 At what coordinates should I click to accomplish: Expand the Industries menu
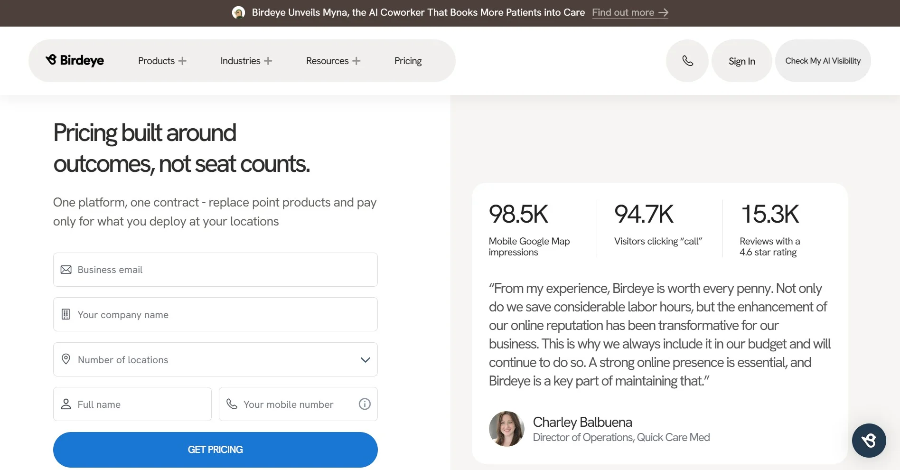pos(246,61)
